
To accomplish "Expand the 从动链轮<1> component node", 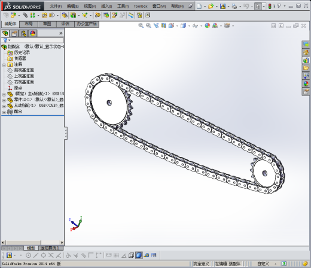I will (x=4, y=106).
